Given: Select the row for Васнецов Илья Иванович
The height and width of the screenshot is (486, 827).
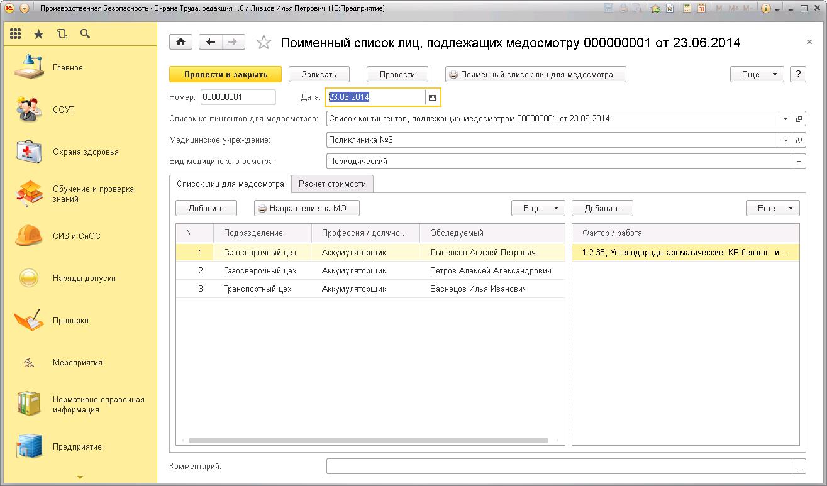Looking at the screenshot, I should click(478, 289).
